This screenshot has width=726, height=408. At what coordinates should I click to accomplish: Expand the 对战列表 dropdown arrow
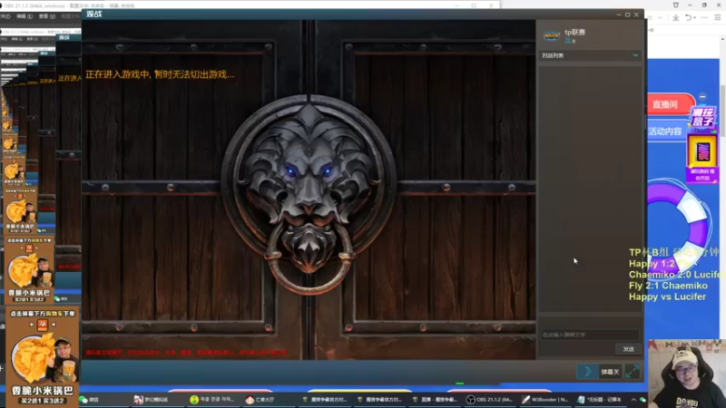635,55
